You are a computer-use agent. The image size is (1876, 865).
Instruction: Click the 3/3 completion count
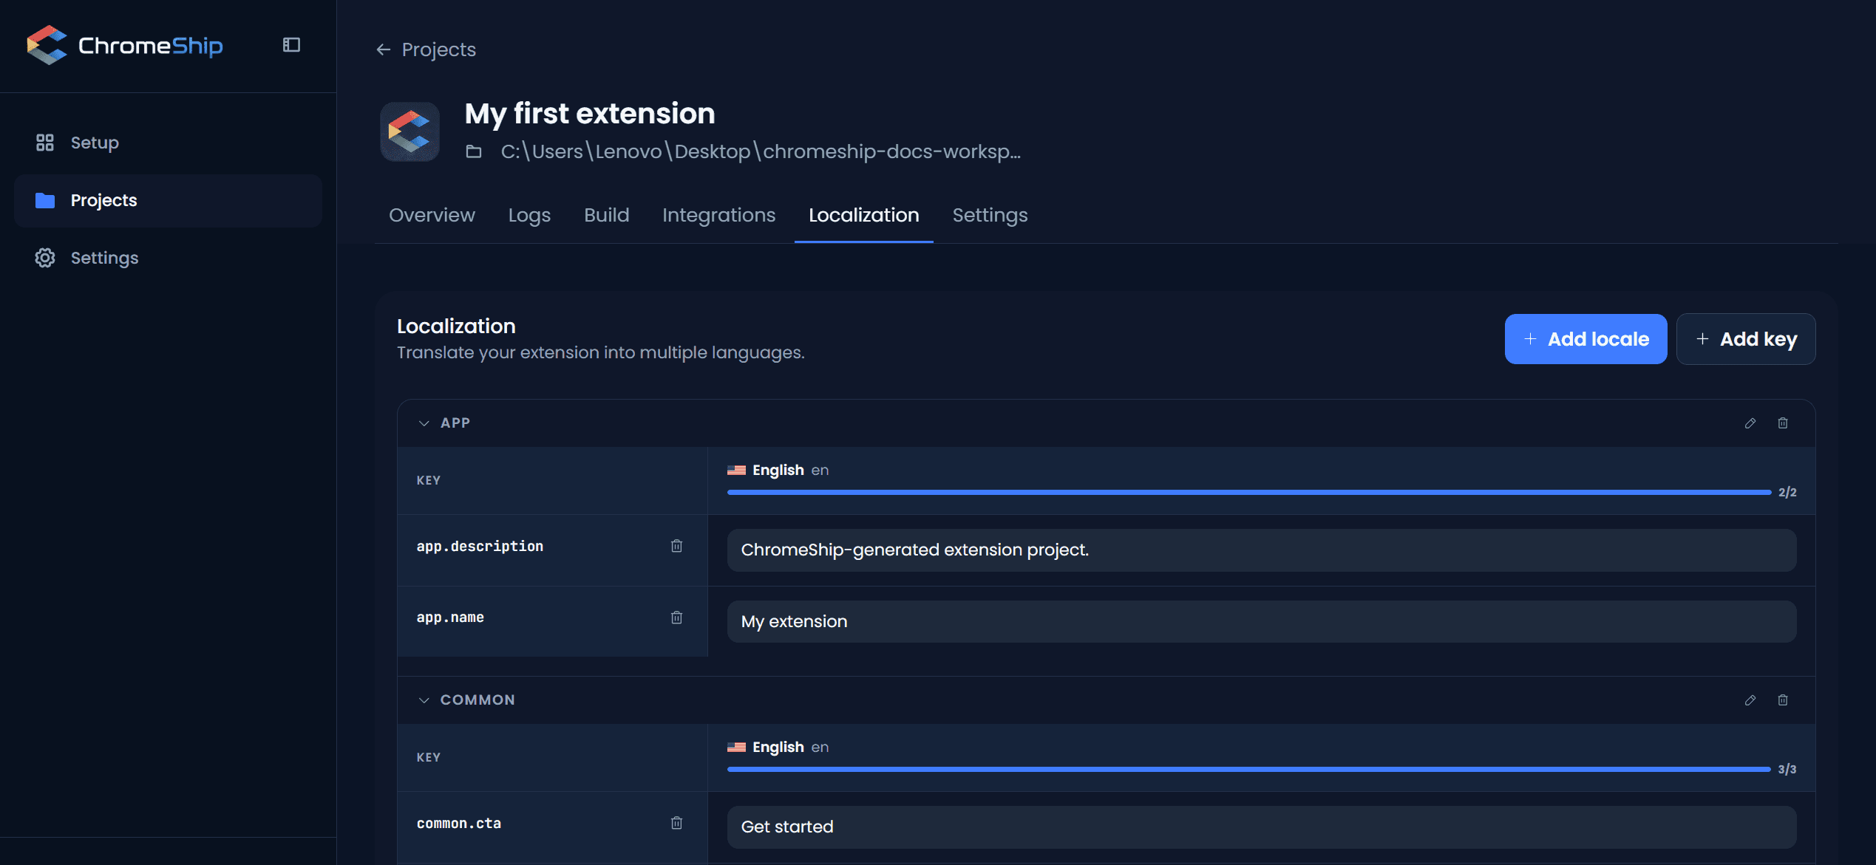pyautogui.click(x=1787, y=770)
